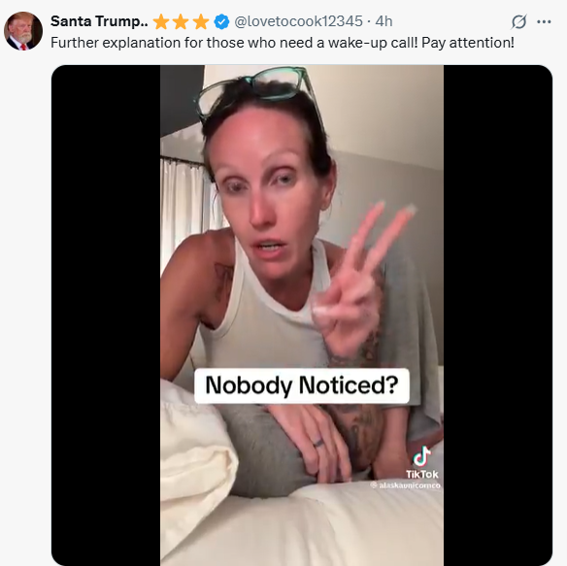Image resolution: width=567 pixels, height=566 pixels.
Task: Click the glasses on the woman's head in the video
Action: [x=253, y=90]
